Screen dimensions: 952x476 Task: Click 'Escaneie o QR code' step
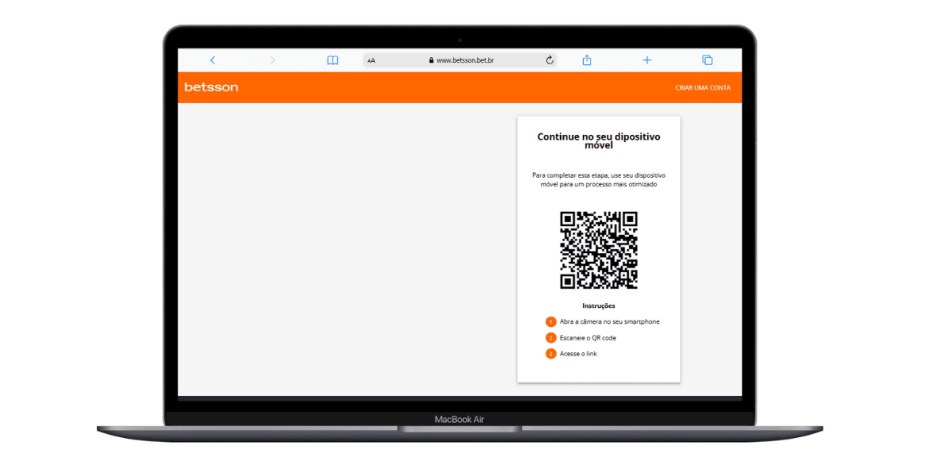click(x=588, y=338)
